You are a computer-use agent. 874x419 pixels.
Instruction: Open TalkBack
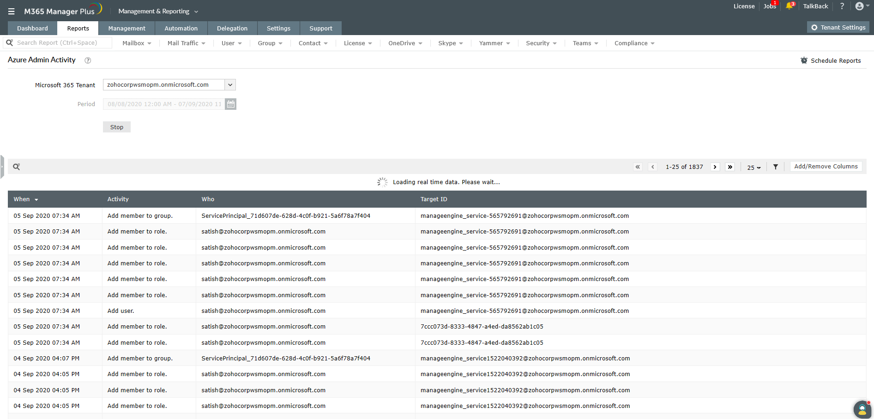click(815, 6)
